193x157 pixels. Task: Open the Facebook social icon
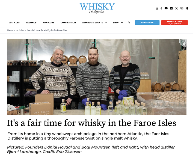pos(161,8)
